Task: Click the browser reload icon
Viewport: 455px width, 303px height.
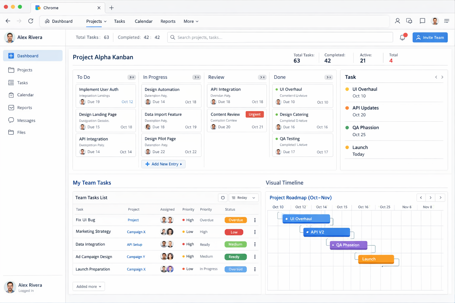Action: [x=31, y=21]
